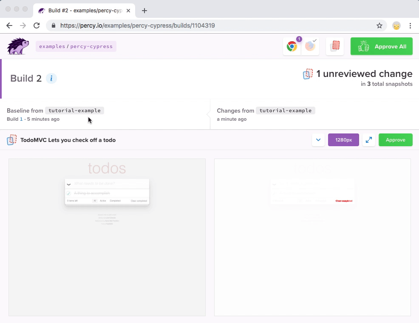419x323 pixels.
Task: Open the examples organization link
Action: tap(52, 46)
